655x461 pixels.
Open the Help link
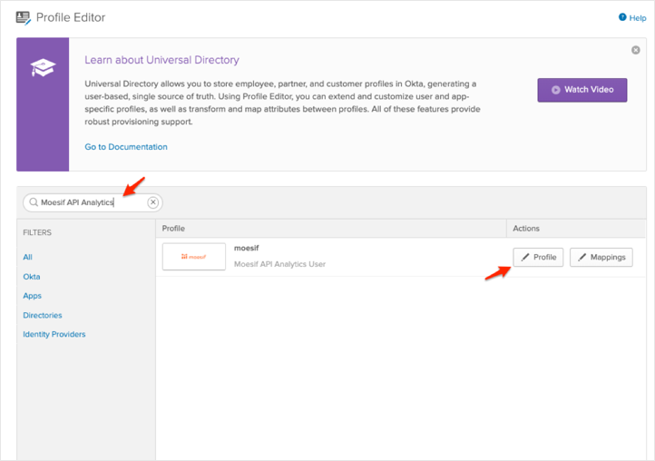[x=637, y=17]
